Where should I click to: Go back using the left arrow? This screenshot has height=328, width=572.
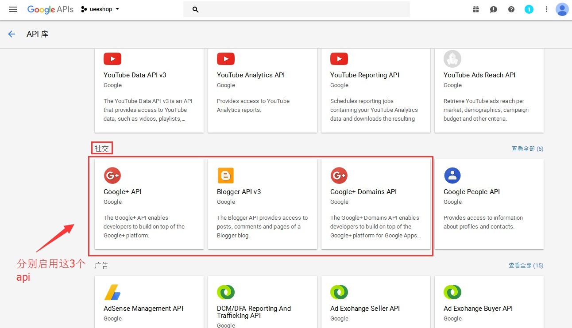pos(12,34)
